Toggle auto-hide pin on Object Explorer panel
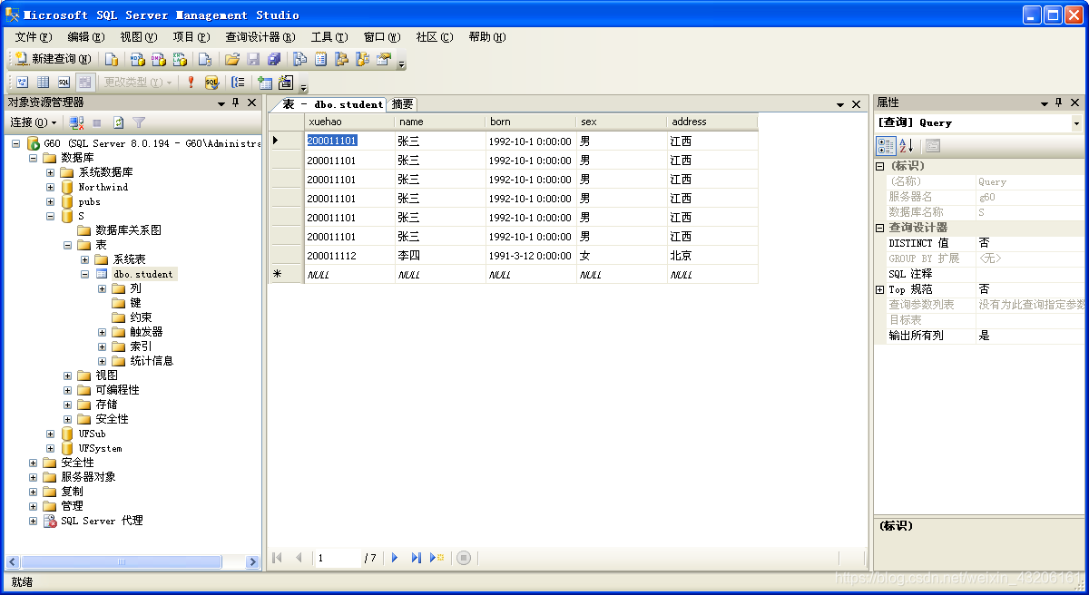 pos(235,103)
